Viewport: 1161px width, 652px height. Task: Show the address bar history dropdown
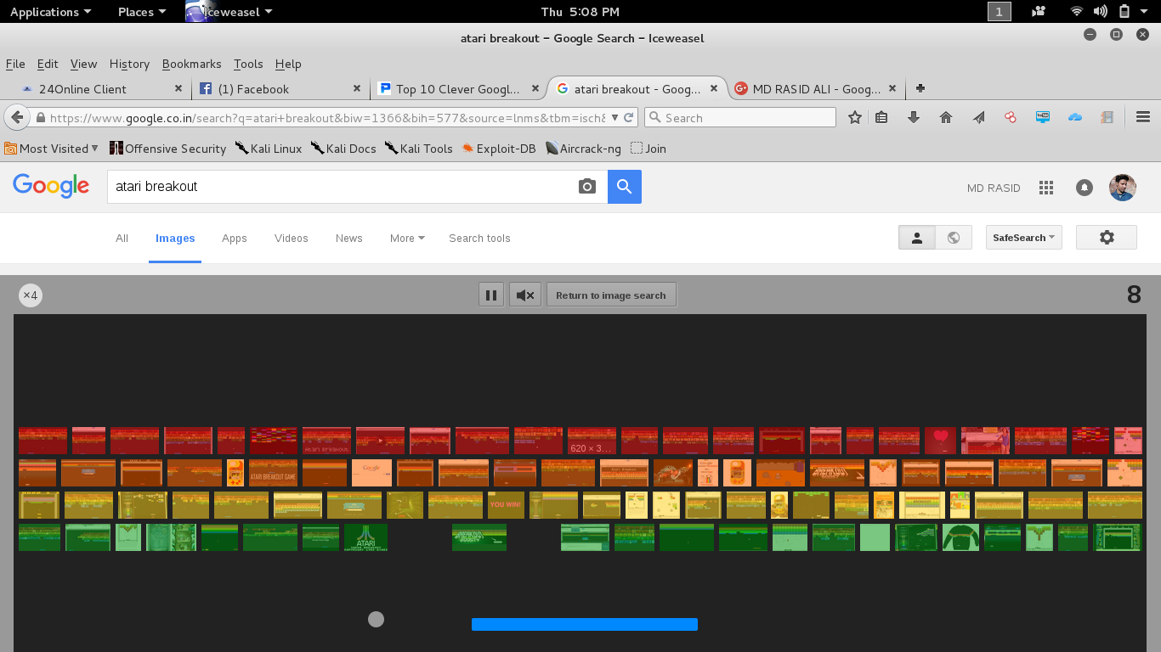point(615,118)
